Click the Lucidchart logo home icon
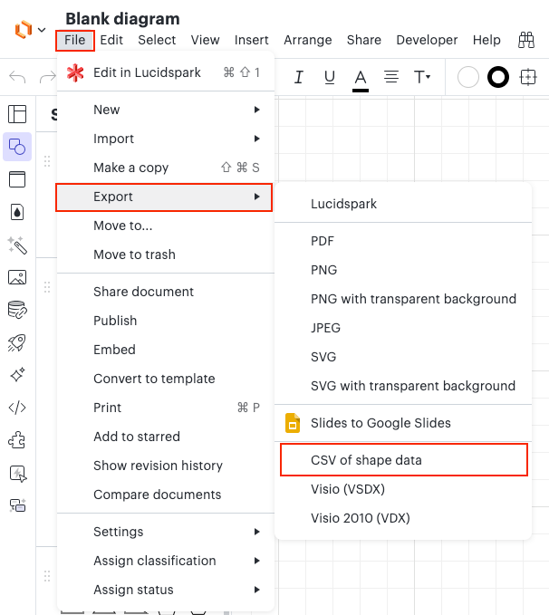The width and height of the screenshot is (549, 615). [x=24, y=29]
